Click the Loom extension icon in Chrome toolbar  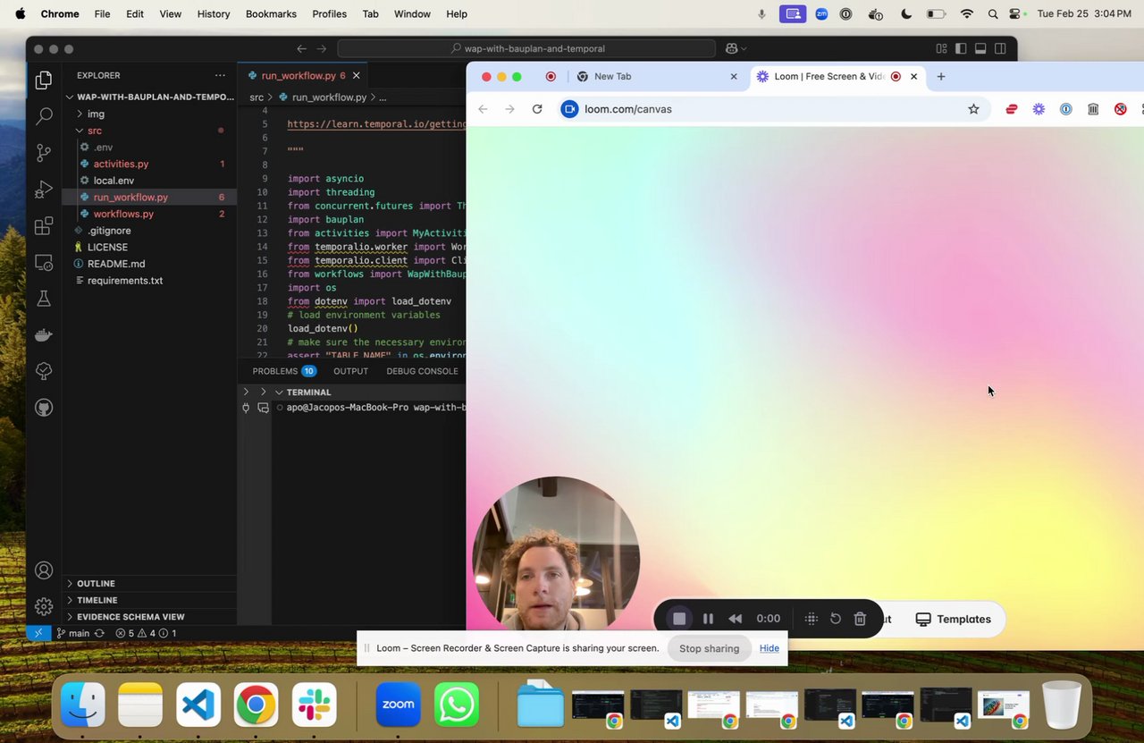[1039, 109]
